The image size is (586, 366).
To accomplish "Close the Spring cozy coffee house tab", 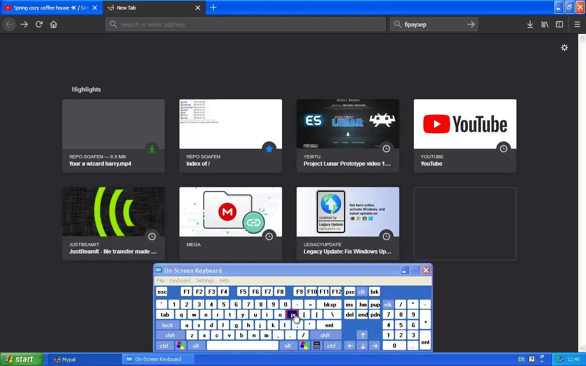I will coord(95,8).
